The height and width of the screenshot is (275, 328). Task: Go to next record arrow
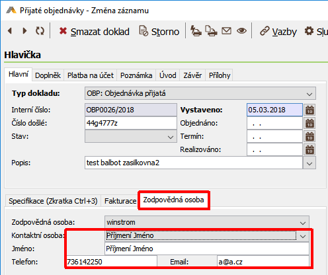[24, 31]
